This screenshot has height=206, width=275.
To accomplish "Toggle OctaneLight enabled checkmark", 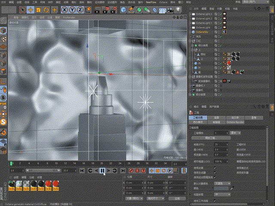I will [220, 27].
